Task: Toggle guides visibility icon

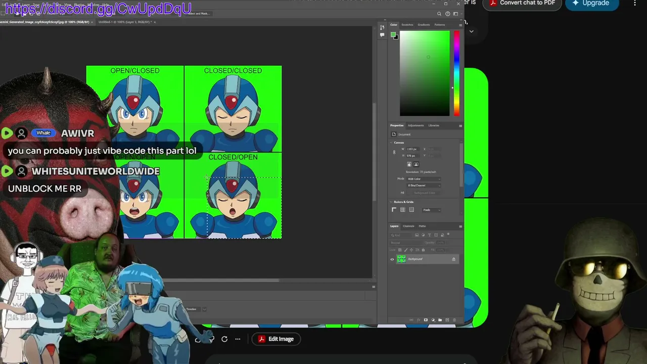Action: point(411,210)
